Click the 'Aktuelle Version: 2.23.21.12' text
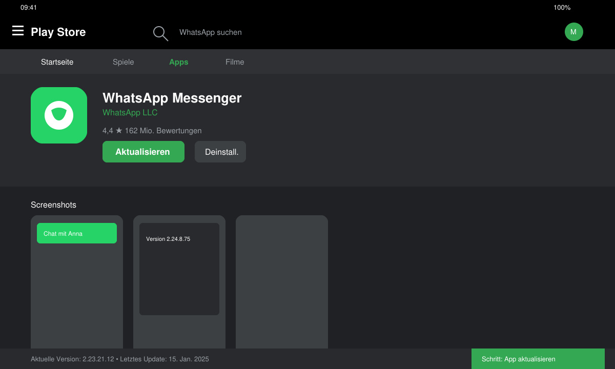The image size is (615, 369). pos(72,359)
